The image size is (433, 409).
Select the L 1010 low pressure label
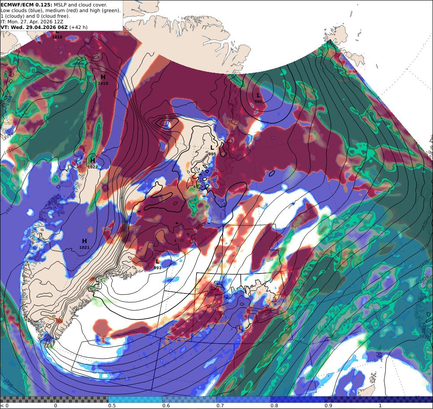pos(57,35)
